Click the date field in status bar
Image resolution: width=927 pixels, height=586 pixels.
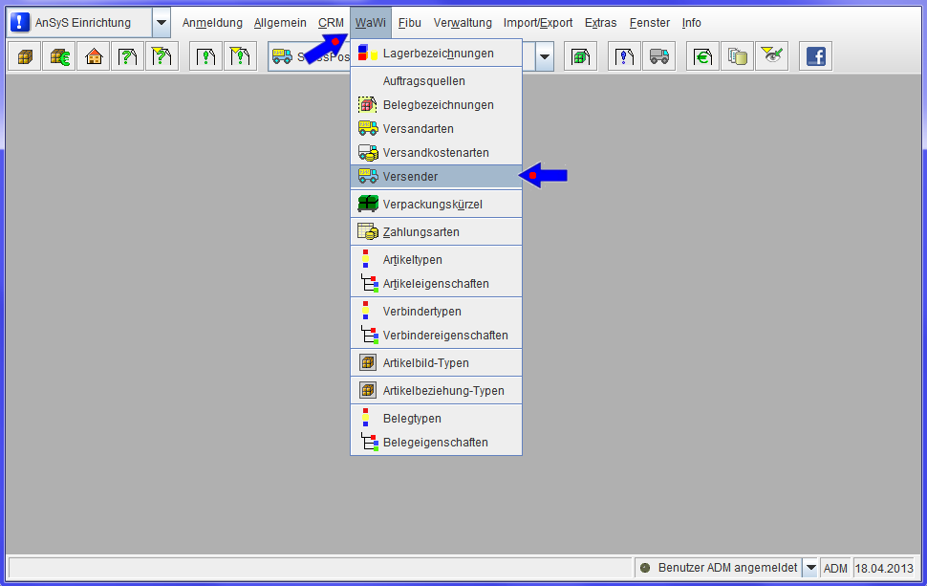[x=885, y=568]
